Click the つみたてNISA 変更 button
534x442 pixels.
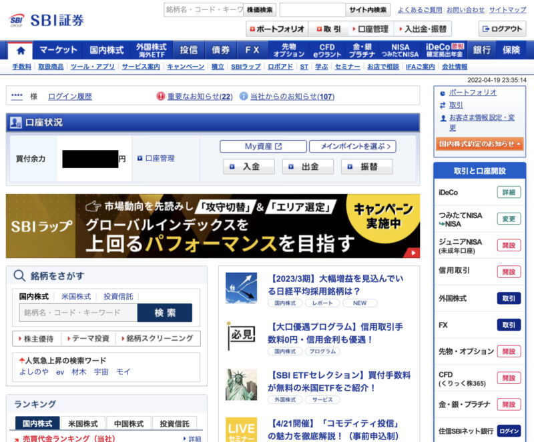pyautogui.click(x=509, y=219)
